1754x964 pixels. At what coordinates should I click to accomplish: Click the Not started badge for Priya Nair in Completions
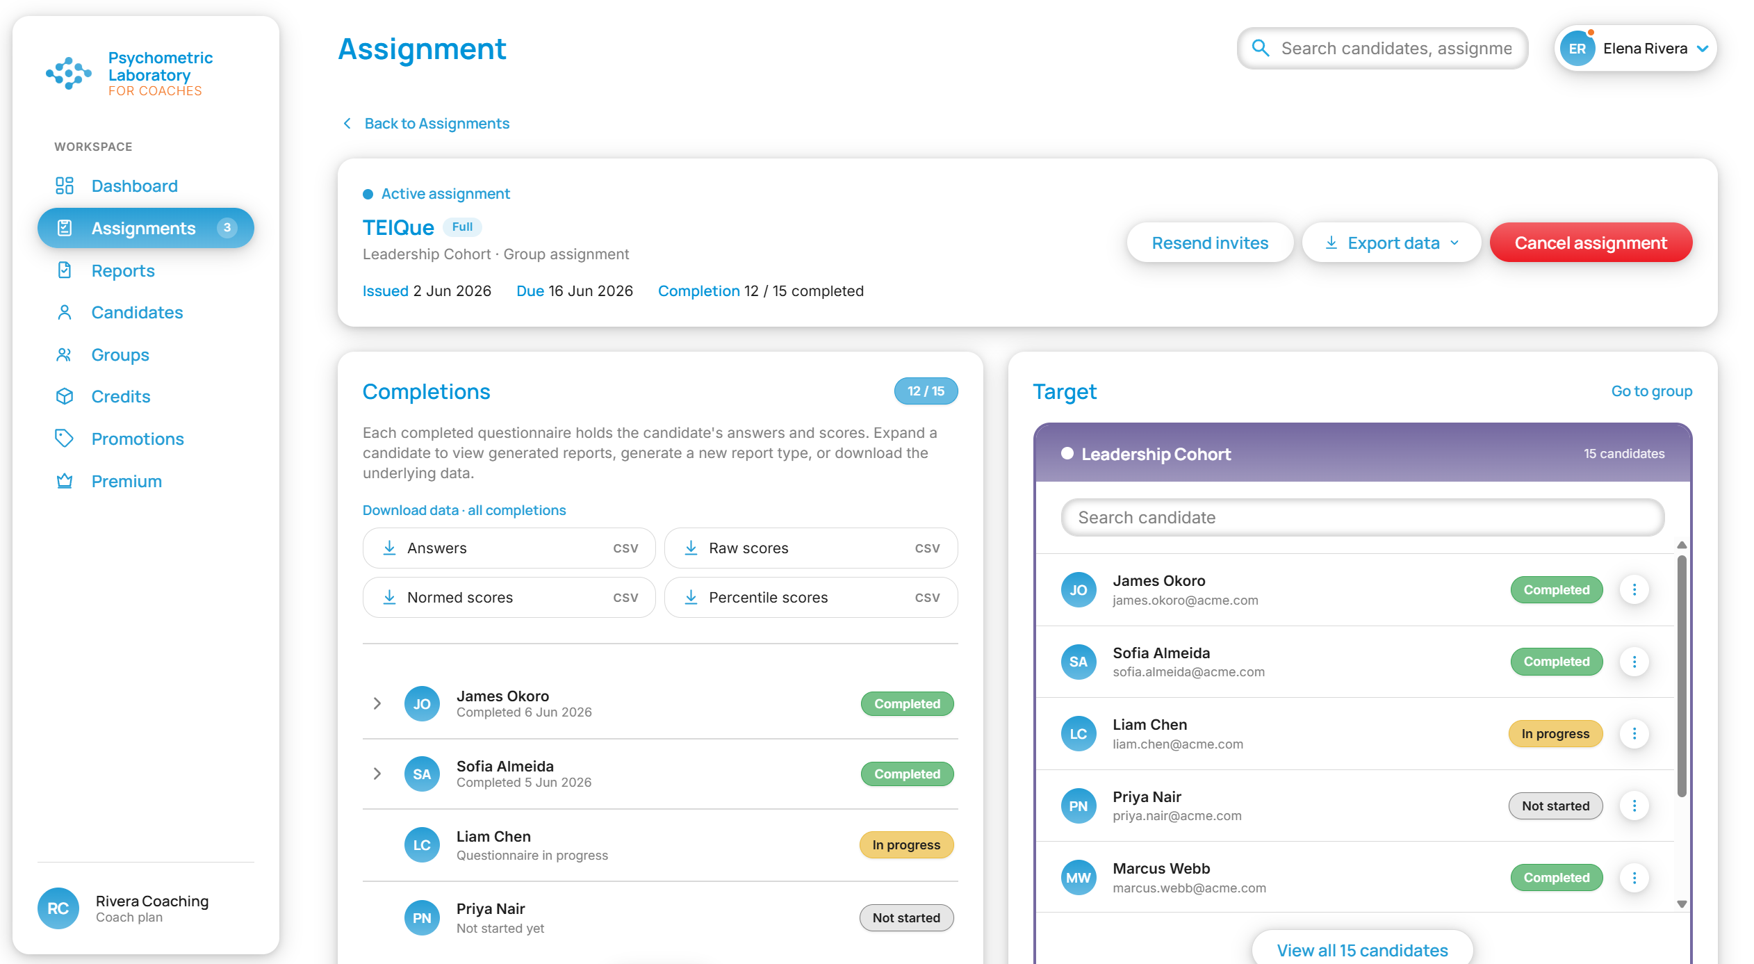click(906, 918)
